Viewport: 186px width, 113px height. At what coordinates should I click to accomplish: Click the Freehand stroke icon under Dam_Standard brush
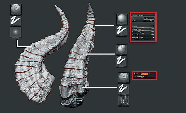(x=16, y=21)
